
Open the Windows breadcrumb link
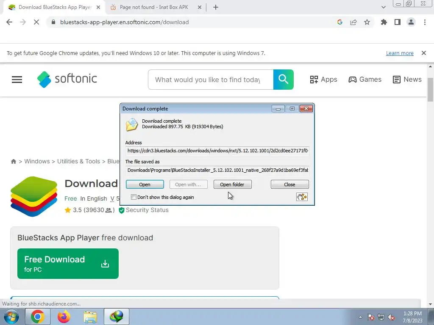[x=37, y=161]
